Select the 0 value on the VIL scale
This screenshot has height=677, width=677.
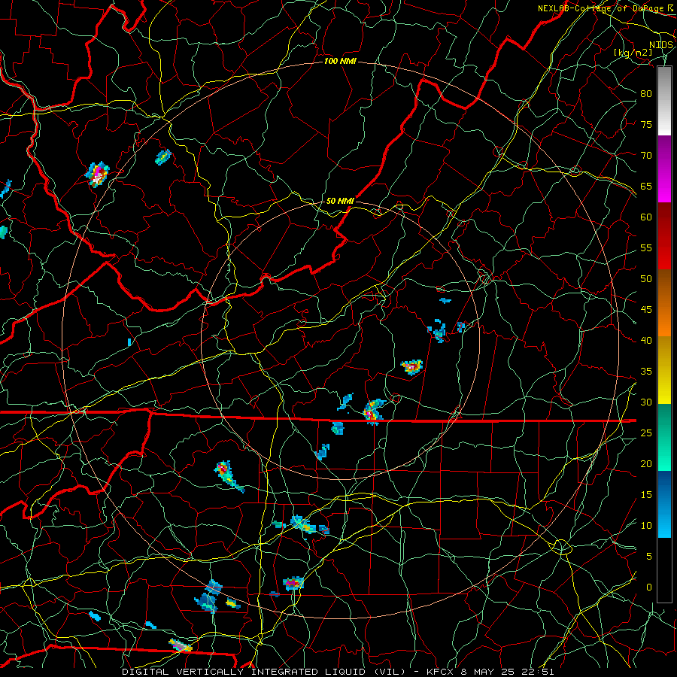click(649, 587)
